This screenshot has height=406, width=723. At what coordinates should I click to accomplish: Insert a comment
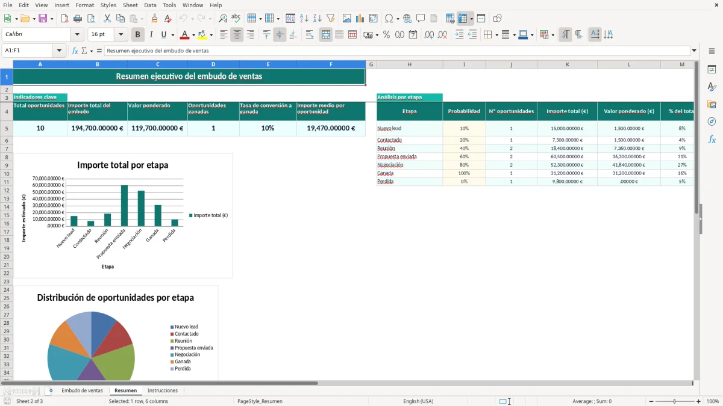421,19
